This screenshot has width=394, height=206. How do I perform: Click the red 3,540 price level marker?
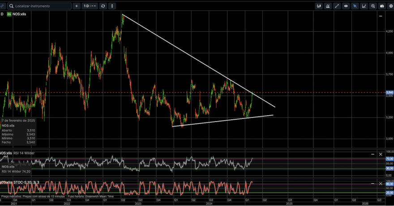click(x=390, y=92)
